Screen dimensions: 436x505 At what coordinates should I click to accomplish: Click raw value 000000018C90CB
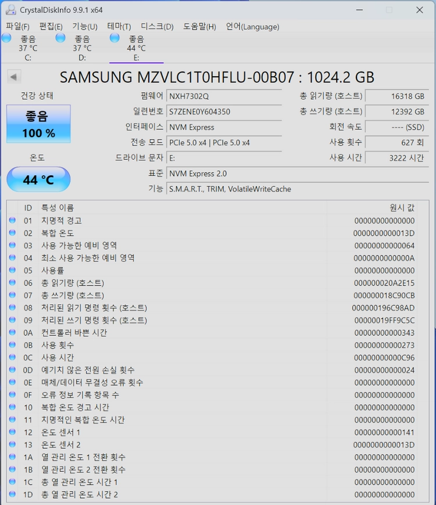[384, 295]
